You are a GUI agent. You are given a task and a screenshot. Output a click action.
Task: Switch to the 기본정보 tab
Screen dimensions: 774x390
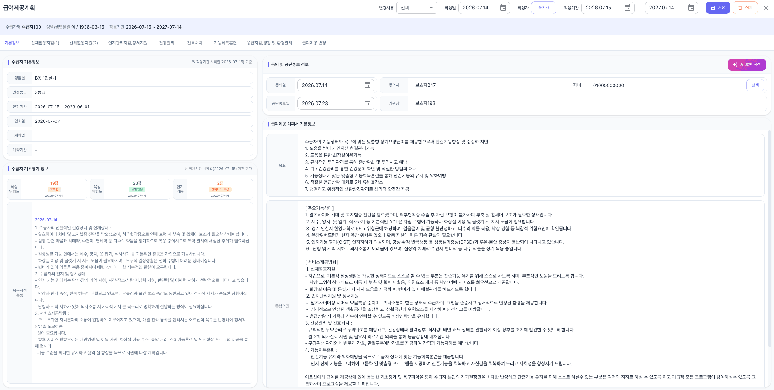pos(12,43)
